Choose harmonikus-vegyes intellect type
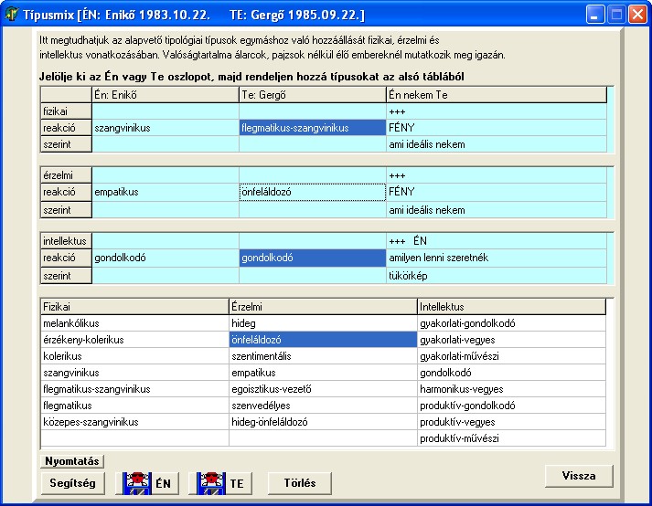The width and height of the screenshot is (652, 506). pyautogui.click(x=511, y=389)
